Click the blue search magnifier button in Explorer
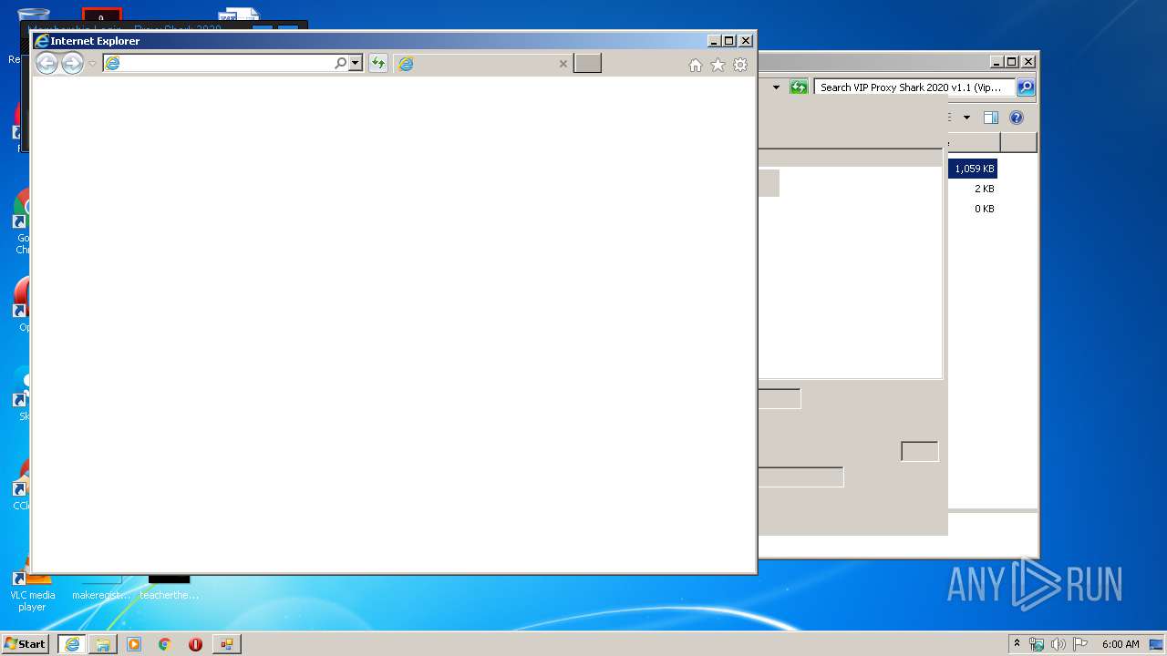The image size is (1167, 656). tap(1026, 87)
